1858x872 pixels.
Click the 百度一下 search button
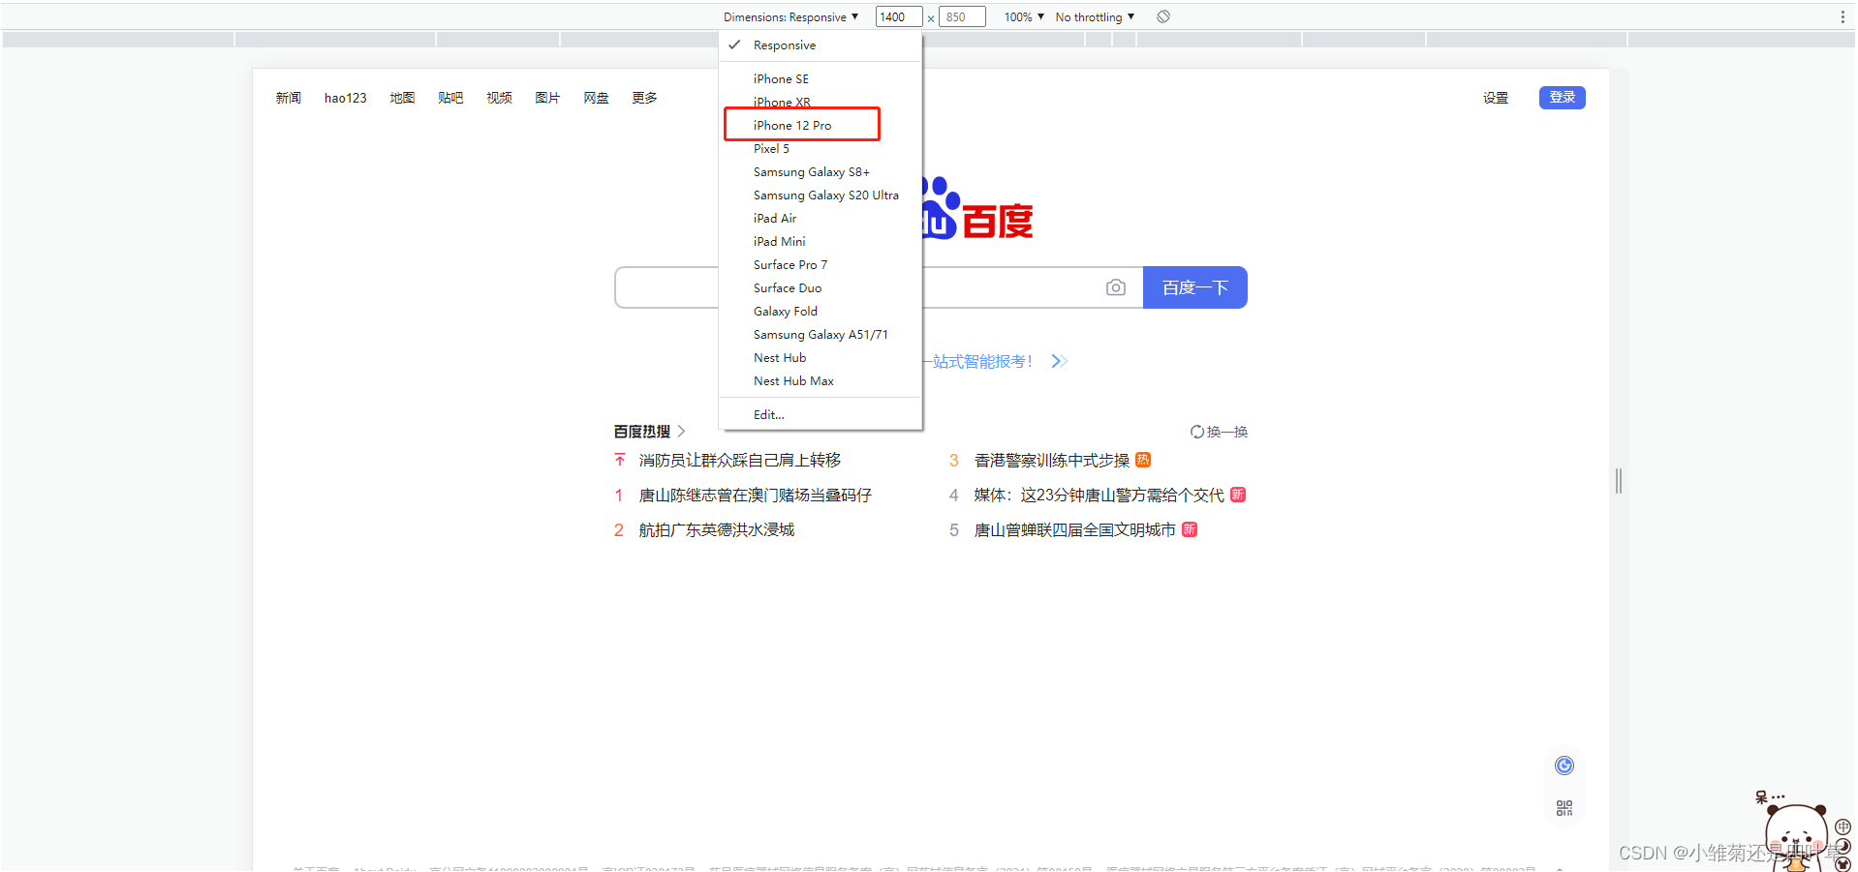coord(1195,287)
